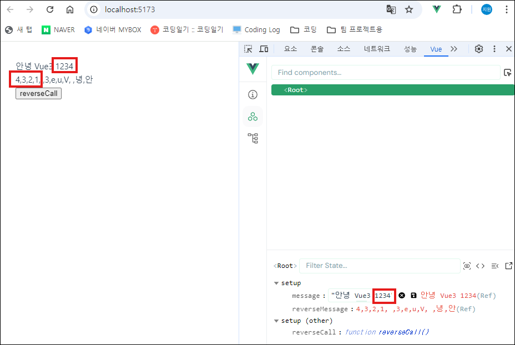Open the Components inspector icon
The image size is (515, 345).
tap(253, 116)
